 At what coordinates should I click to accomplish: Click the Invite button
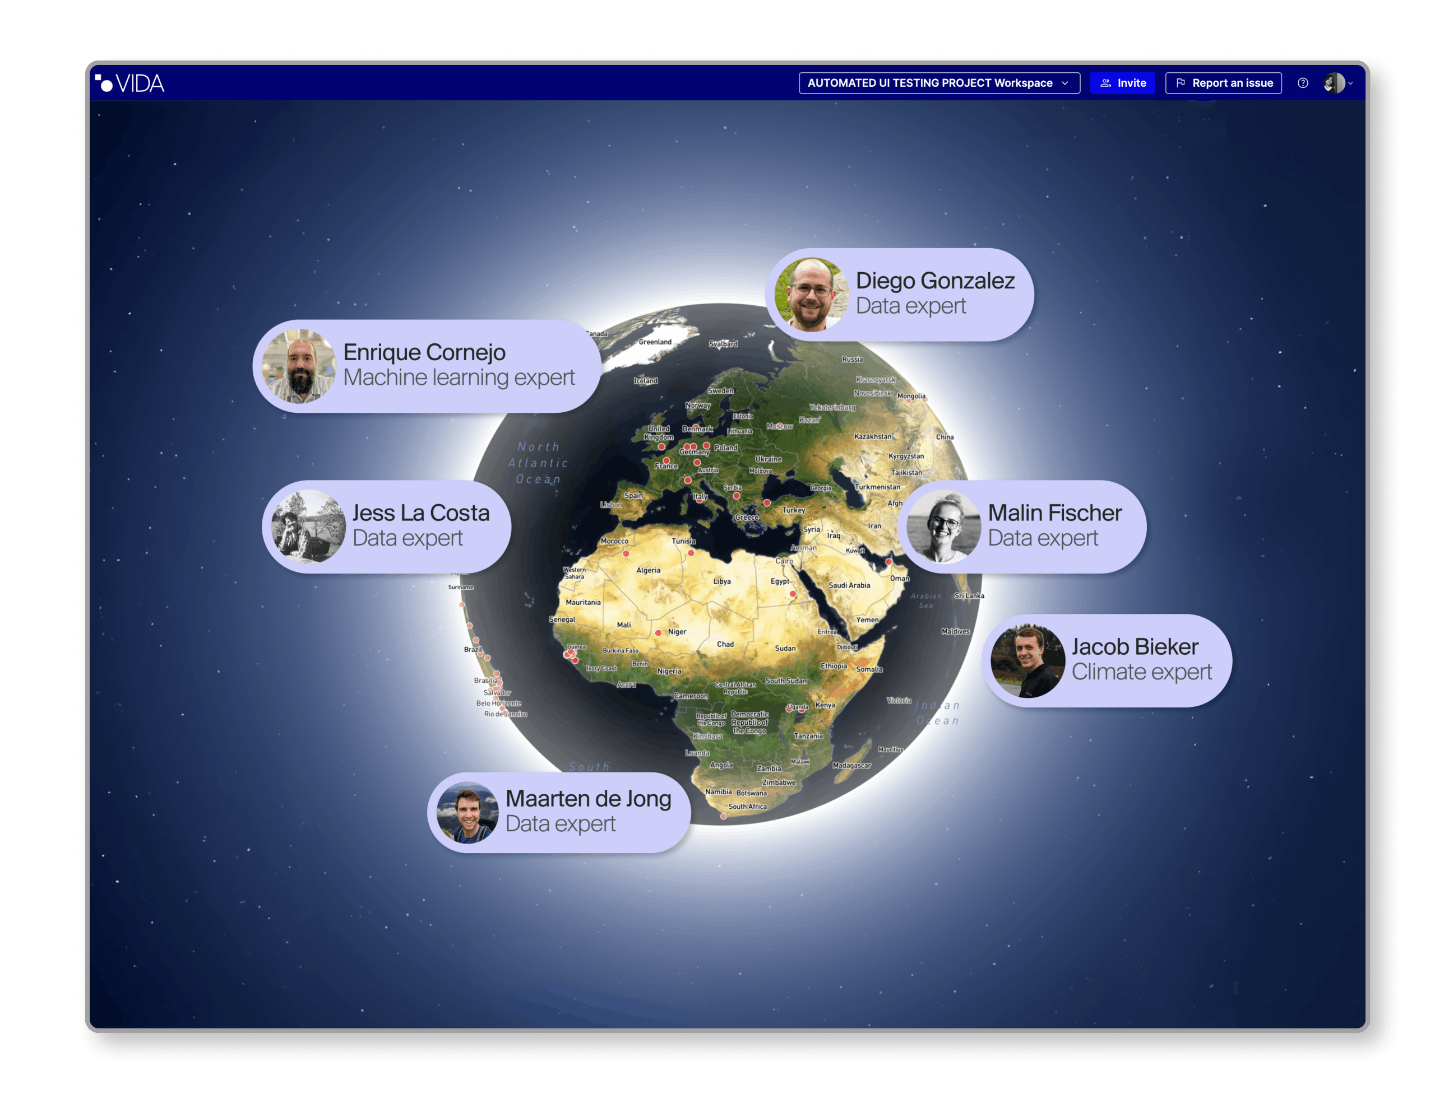pyautogui.click(x=1122, y=83)
